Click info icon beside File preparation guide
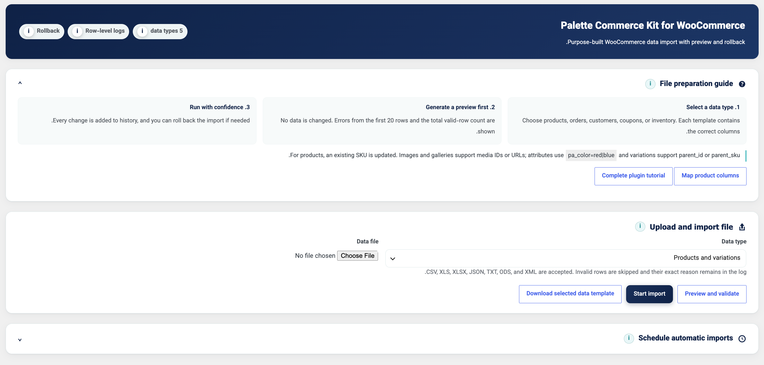 (650, 84)
